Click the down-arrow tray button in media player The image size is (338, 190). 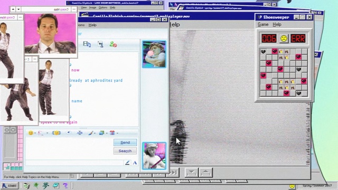(191, 173)
